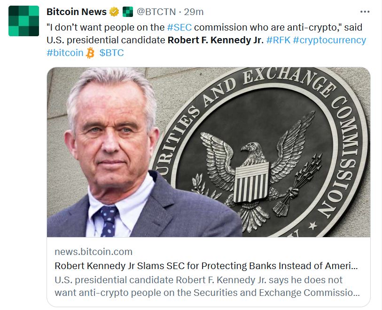Open the #SEC hashtag
The height and width of the screenshot is (310, 382).
pyautogui.click(x=179, y=27)
